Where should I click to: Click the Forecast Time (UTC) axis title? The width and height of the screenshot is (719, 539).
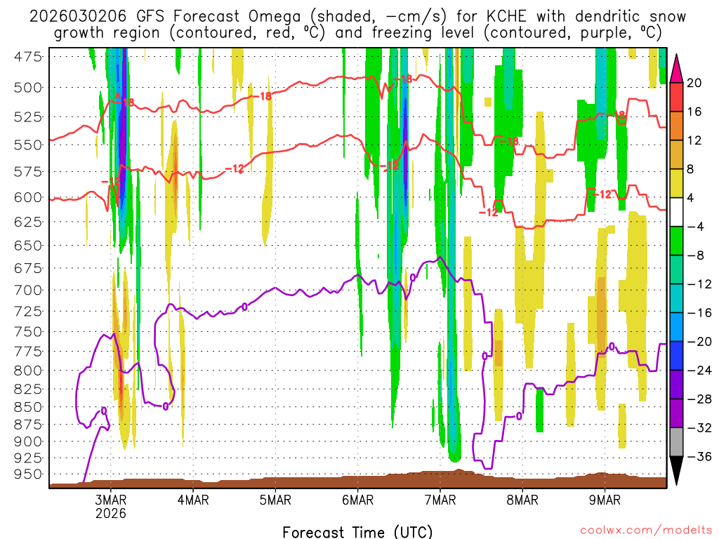click(x=357, y=532)
